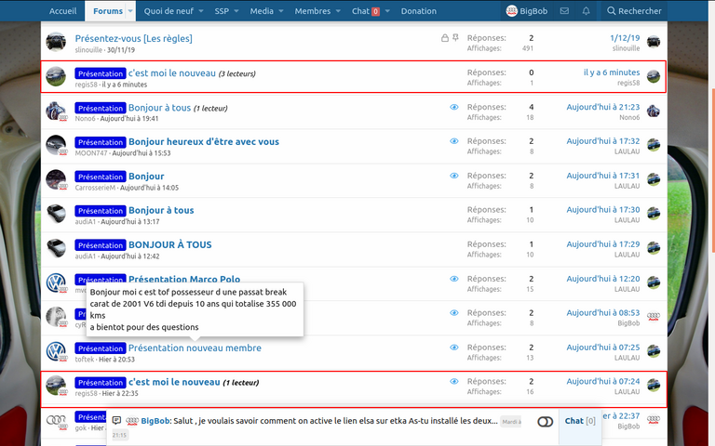
Task: Click BigBob's Audi avatar on the 08:53 row
Action: (654, 317)
